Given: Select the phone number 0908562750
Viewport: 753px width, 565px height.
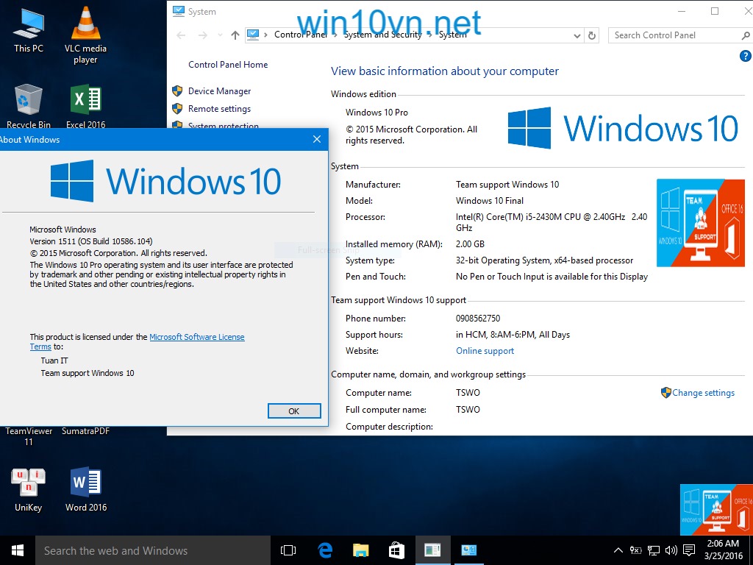Looking at the screenshot, I should [x=478, y=318].
